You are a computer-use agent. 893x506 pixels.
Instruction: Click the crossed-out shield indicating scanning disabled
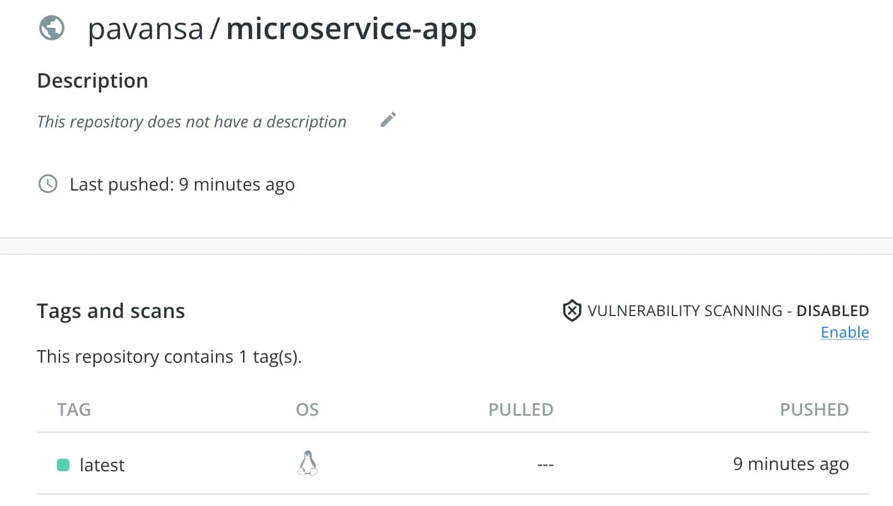point(571,310)
